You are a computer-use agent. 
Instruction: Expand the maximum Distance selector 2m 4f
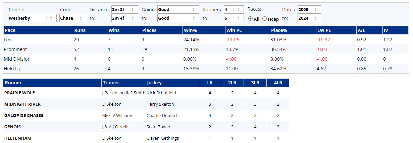[124, 18]
